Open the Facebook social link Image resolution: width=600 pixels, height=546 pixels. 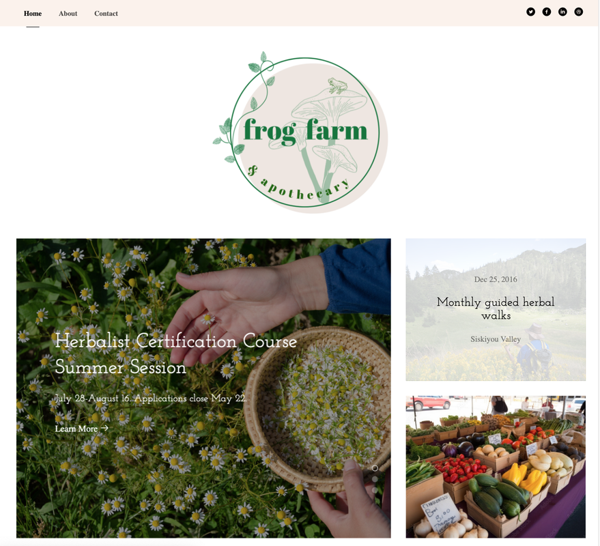coord(547,12)
